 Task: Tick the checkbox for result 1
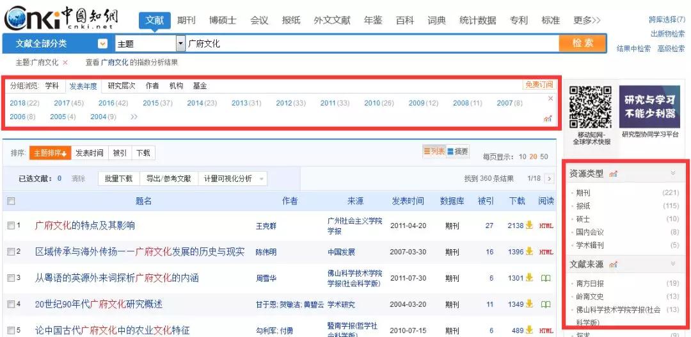(x=10, y=226)
